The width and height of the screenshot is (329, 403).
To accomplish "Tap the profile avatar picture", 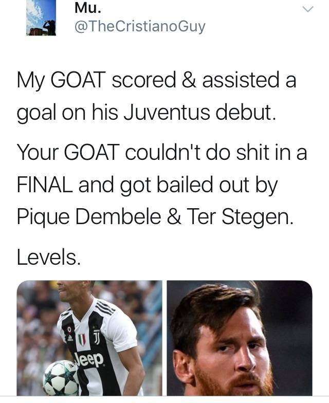I will coord(41,18).
